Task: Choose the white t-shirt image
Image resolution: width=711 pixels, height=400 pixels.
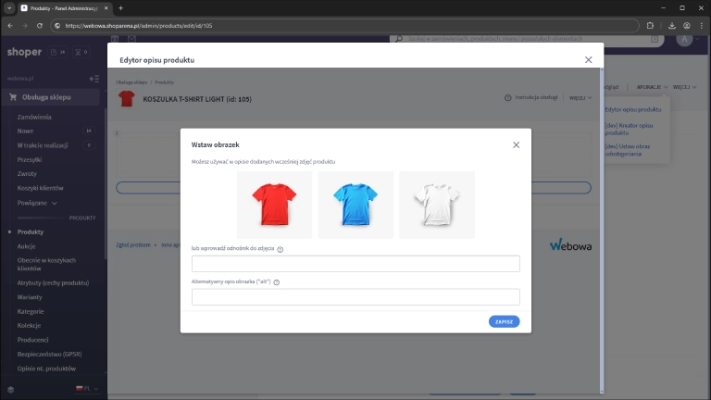Action: [x=436, y=205]
